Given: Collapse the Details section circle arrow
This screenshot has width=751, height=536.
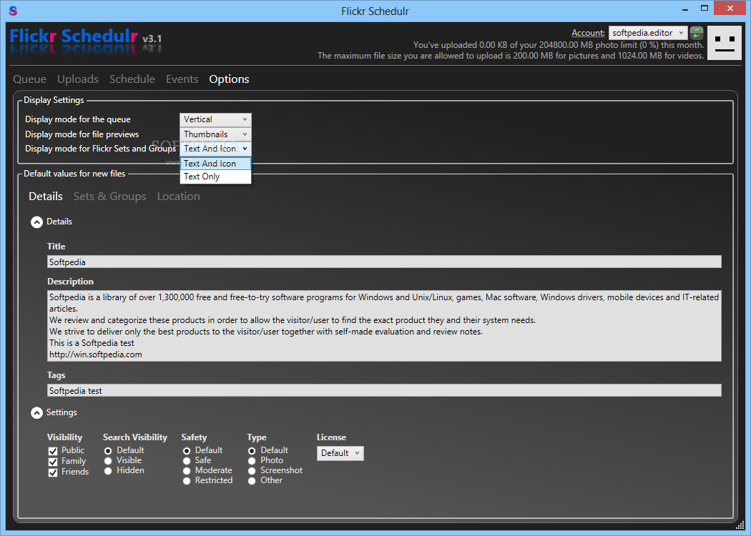Looking at the screenshot, I should (x=37, y=222).
